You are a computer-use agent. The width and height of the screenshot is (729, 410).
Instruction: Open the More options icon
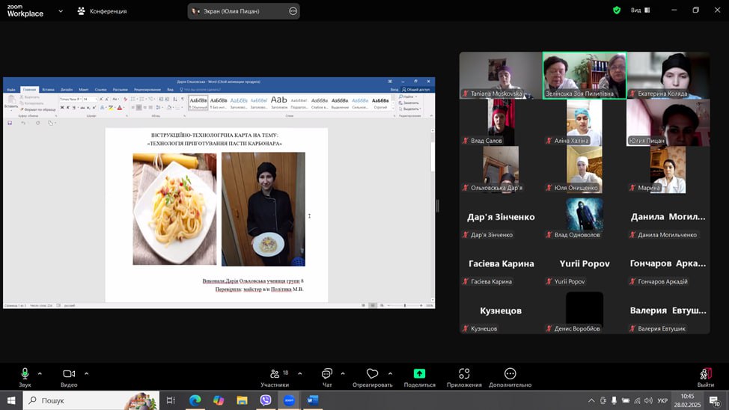click(x=510, y=374)
